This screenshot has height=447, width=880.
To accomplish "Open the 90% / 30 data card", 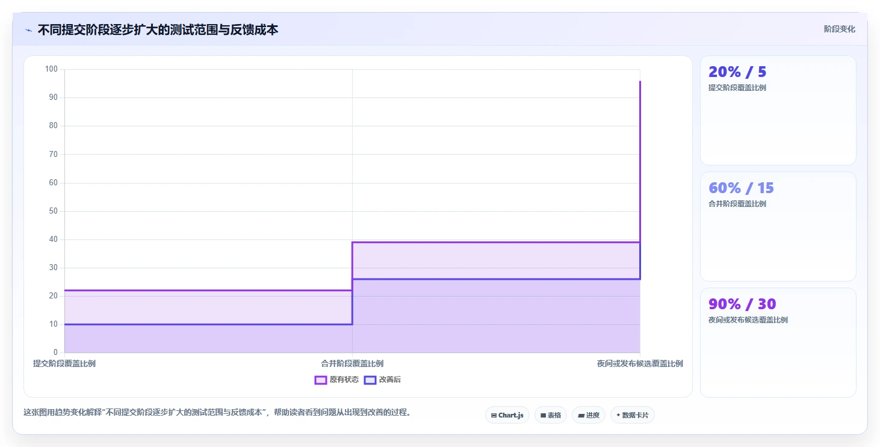I will point(778,342).
